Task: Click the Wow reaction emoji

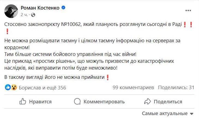Action: 14,88
